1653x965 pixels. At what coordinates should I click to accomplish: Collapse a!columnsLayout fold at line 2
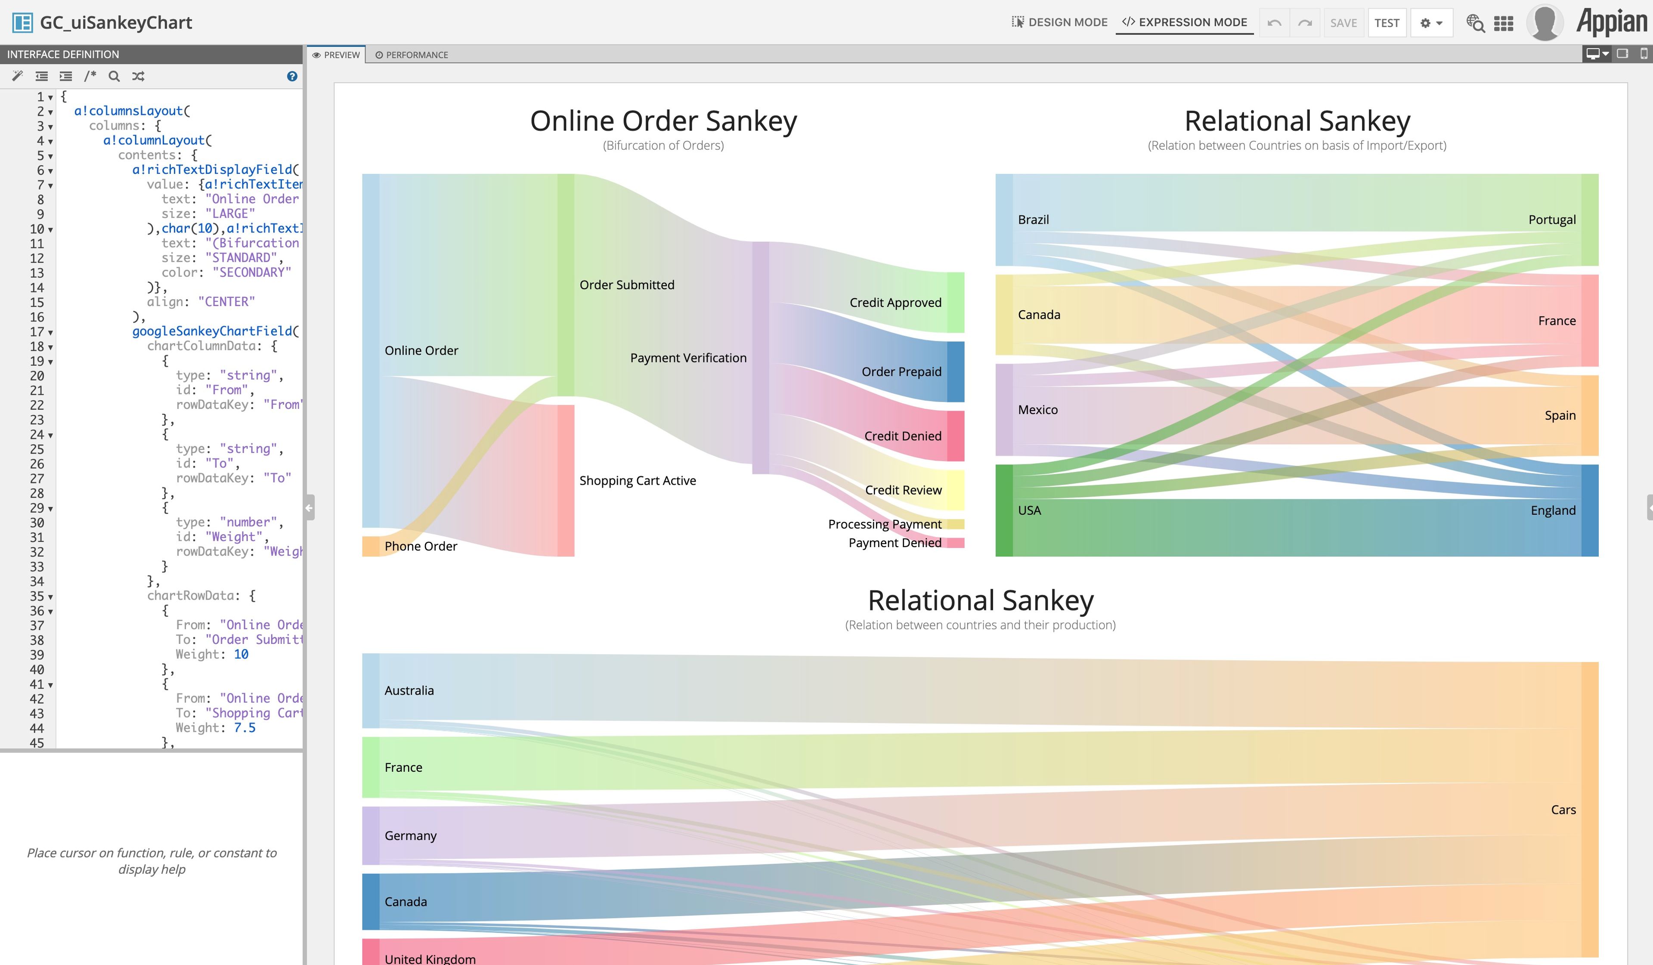pyautogui.click(x=50, y=111)
